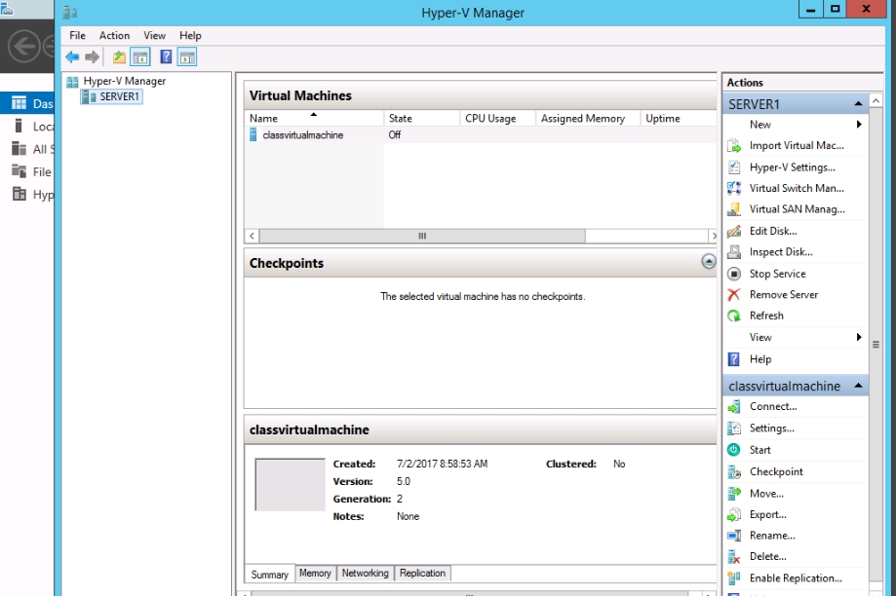Open Virtual Switch Manager from Actions

point(796,188)
